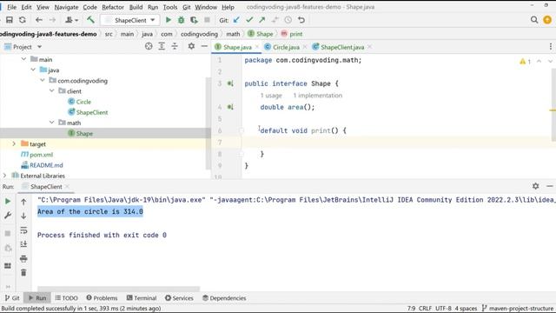Click the wrench icon in Run panel
556x313 pixels.
(8, 216)
